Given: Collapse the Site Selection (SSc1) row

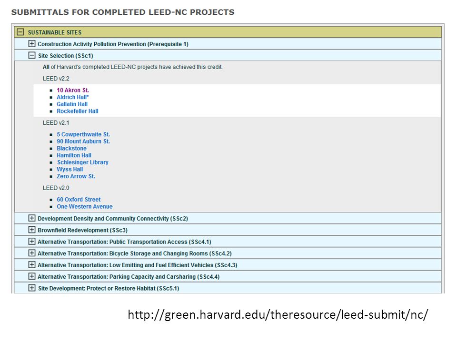Looking at the screenshot, I should [32, 55].
